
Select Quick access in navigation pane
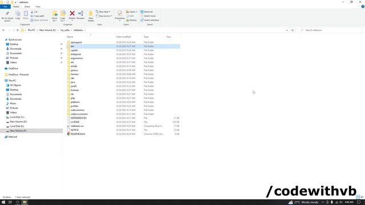click(x=15, y=40)
